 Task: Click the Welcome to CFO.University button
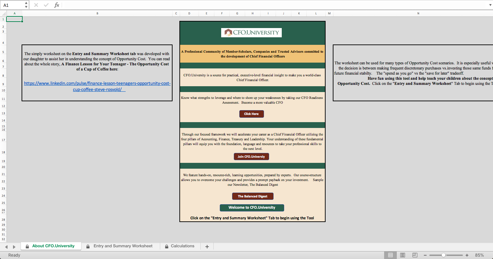pos(252,208)
